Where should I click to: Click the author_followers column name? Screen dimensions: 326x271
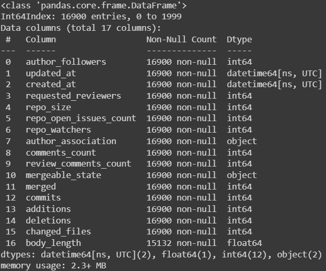[x=66, y=62]
